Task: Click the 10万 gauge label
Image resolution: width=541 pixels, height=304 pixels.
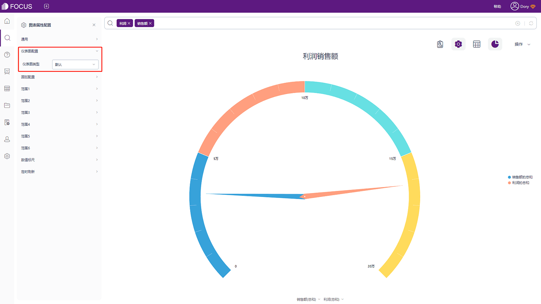Action: coord(305,98)
